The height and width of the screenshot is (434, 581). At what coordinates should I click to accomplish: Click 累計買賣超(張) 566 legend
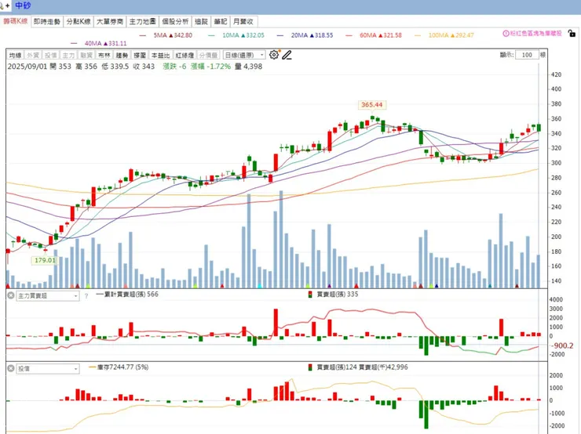127,295
